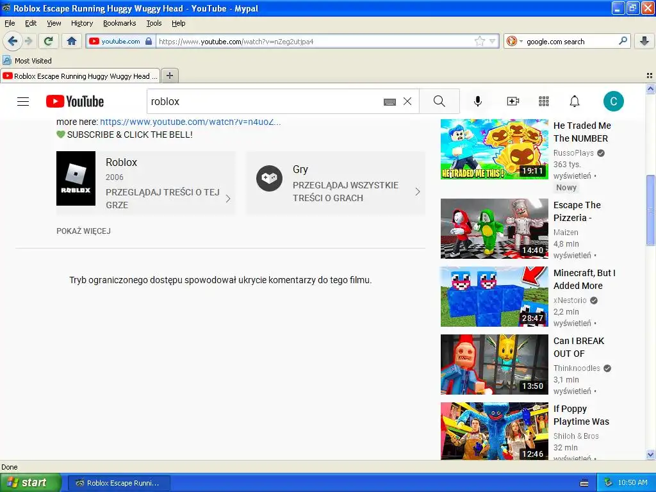
Task: Click the Gry gamepad icon
Action: point(269,178)
